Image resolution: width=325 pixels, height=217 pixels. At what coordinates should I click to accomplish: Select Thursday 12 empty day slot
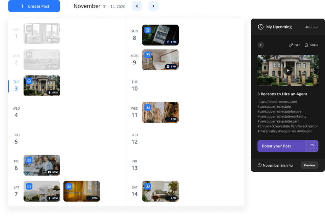[184, 139]
